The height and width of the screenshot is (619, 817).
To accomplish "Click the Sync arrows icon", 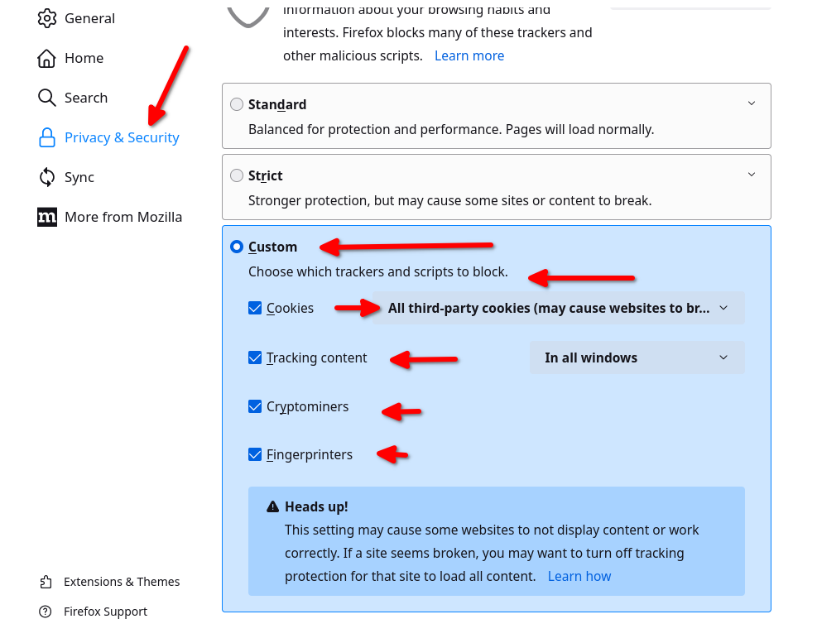I will 47,177.
